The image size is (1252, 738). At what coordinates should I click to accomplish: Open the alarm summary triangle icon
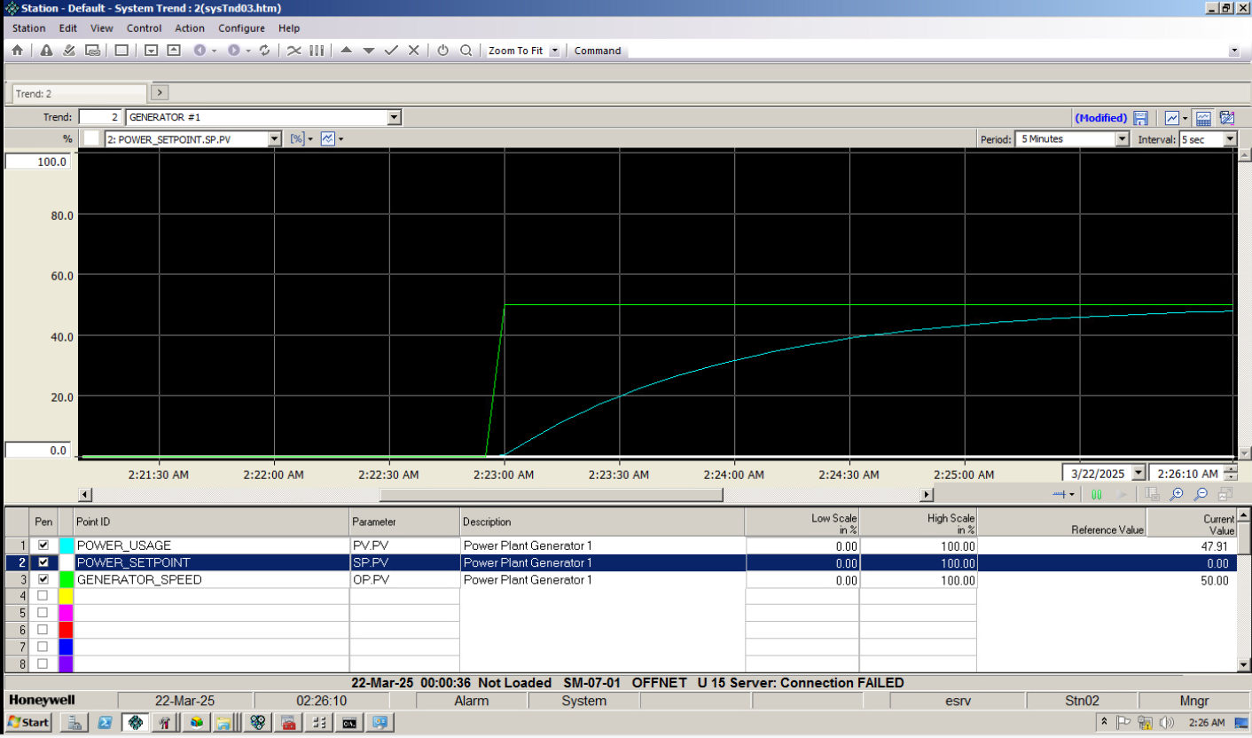46,51
